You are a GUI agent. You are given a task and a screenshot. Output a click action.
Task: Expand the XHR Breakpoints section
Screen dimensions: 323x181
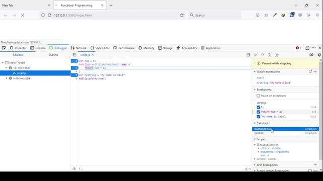254,165
